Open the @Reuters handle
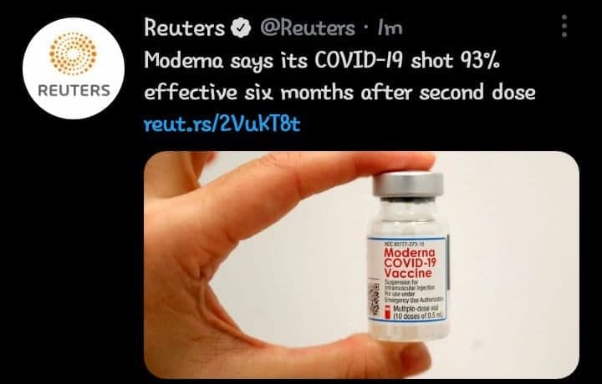This screenshot has height=384, width=602. point(307,28)
